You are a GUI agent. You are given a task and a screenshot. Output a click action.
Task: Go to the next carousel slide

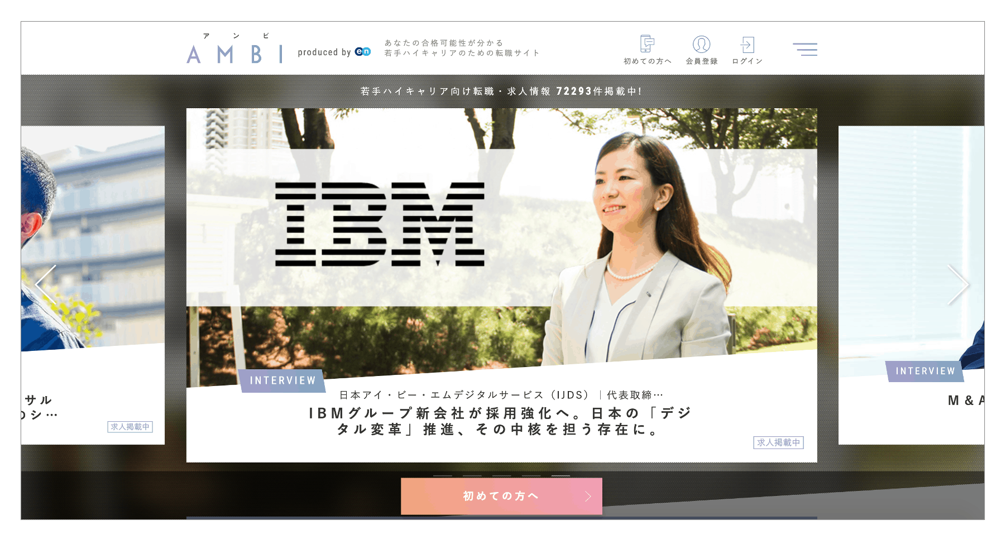958,285
